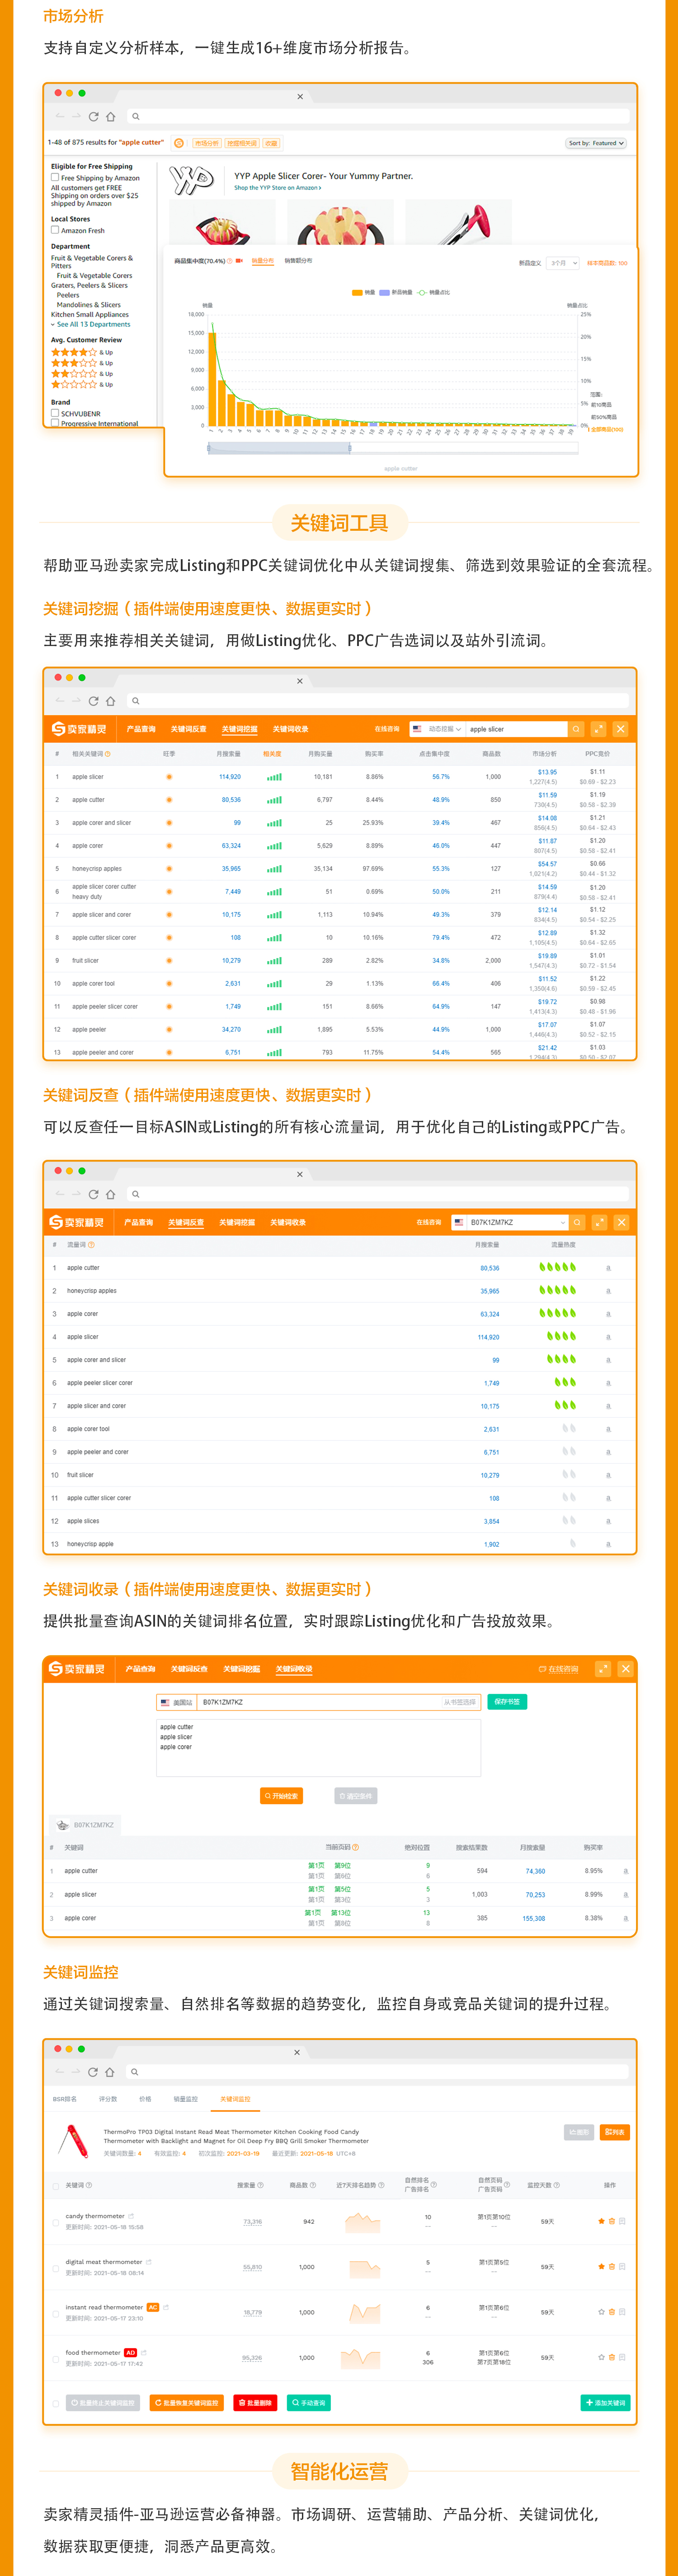Click the reload icon in the keyword monitoring browser

point(92,2072)
